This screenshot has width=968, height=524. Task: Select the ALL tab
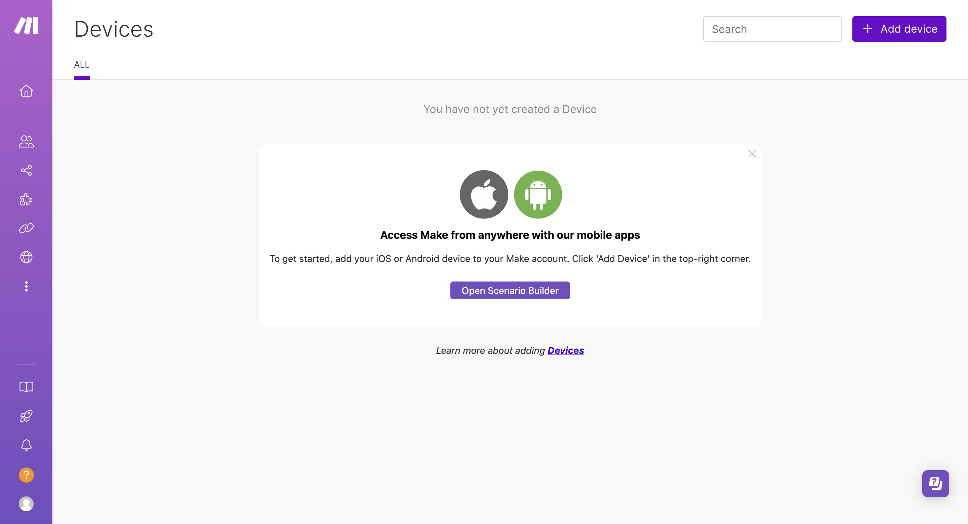[82, 65]
